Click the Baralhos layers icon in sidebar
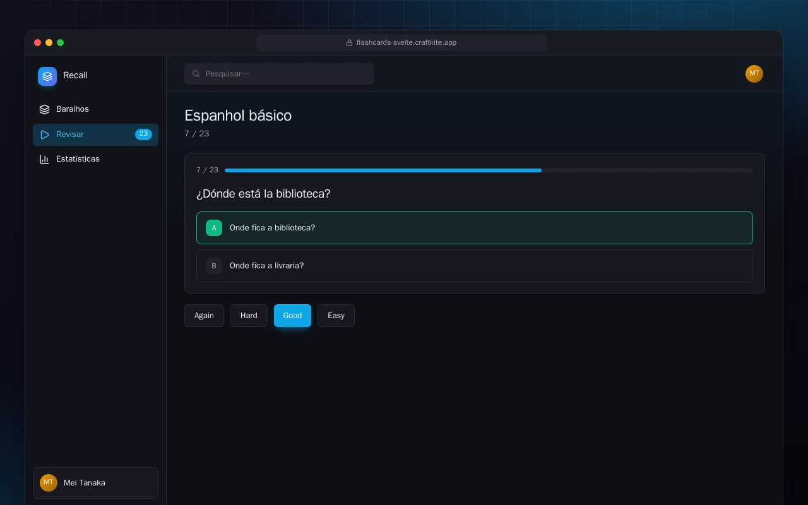Image resolution: width=808 pixels, height=505 pixels. 44,109
